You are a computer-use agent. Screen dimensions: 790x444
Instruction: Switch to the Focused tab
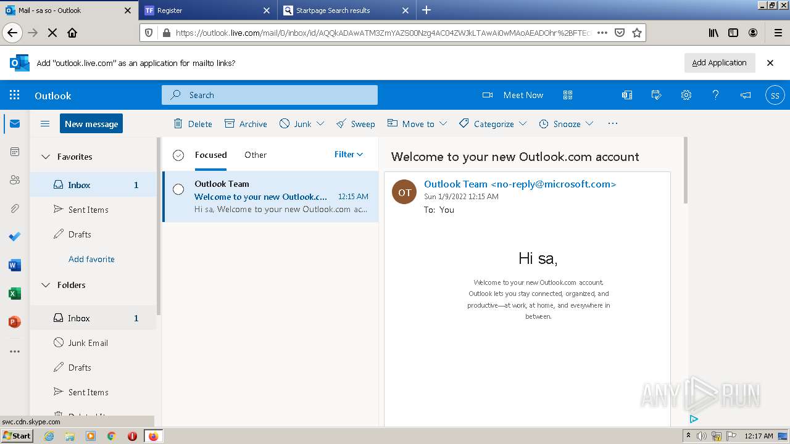click(210, 155)
